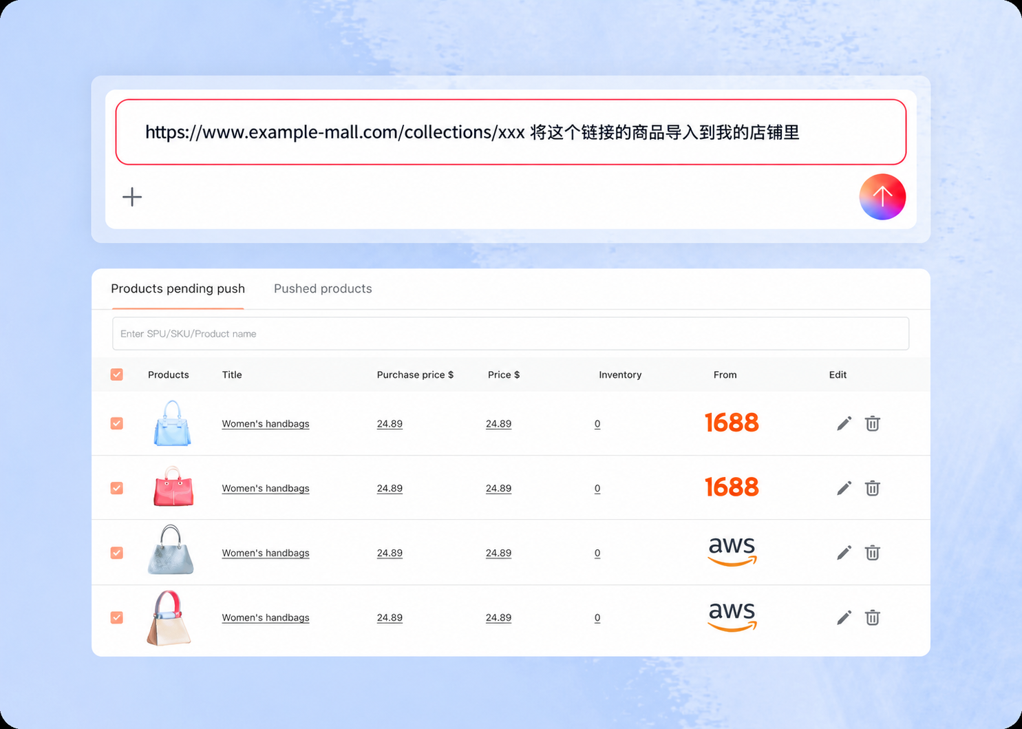
Task: Click price 24.89 in gray bag row
Action: (498, 553)
